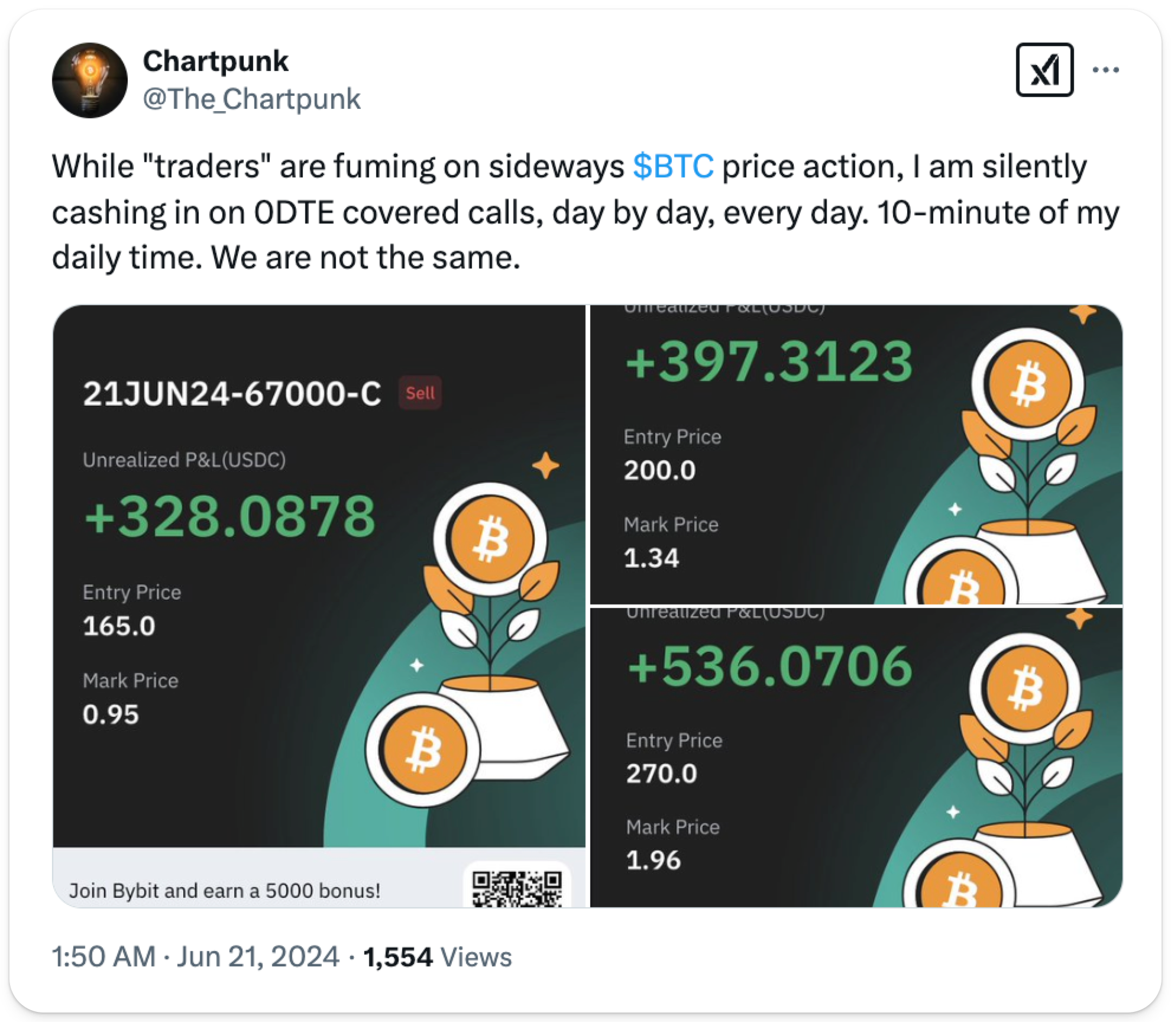This screenshot has width=1171, height=1022.
Task: Click the orange sparkle star in left image
Action: click(545, 466)
